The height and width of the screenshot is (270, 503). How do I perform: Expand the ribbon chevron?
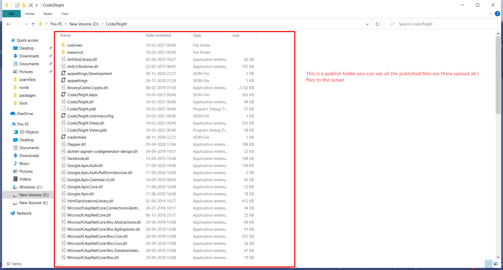coord(491,14)
